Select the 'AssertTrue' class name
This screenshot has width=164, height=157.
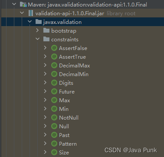point(72,57)
